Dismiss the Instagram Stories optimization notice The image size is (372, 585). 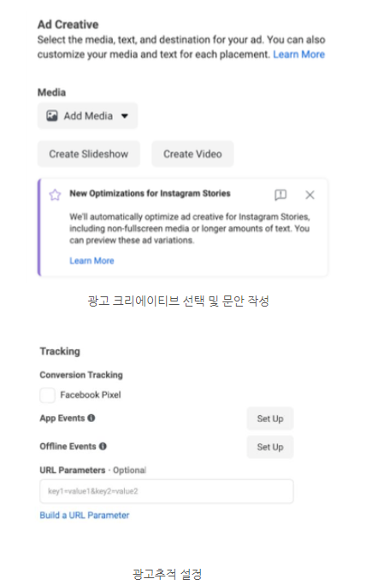click(310, 195)
